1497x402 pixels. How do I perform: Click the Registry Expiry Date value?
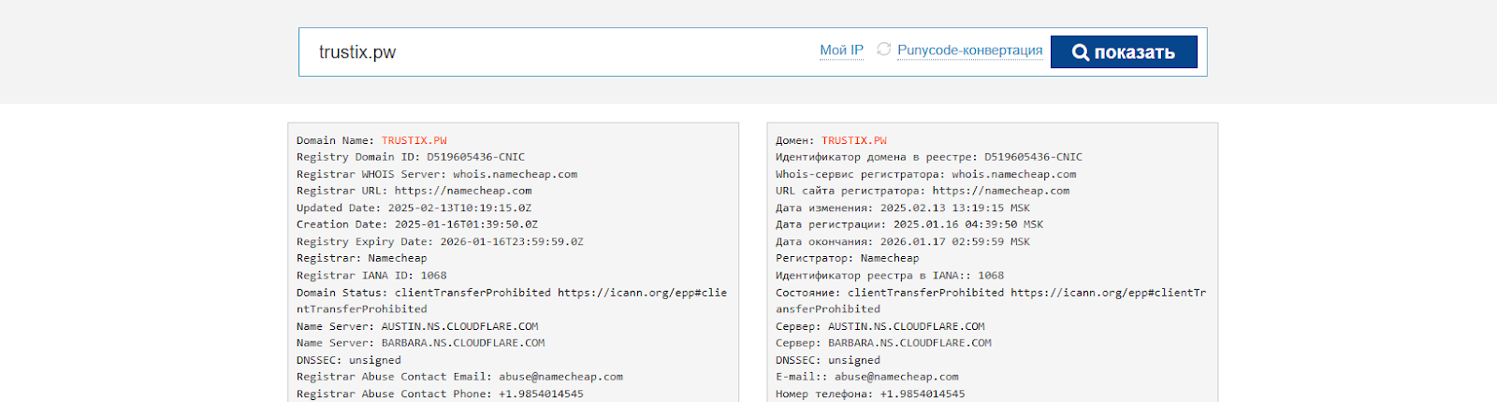(511, 241)
